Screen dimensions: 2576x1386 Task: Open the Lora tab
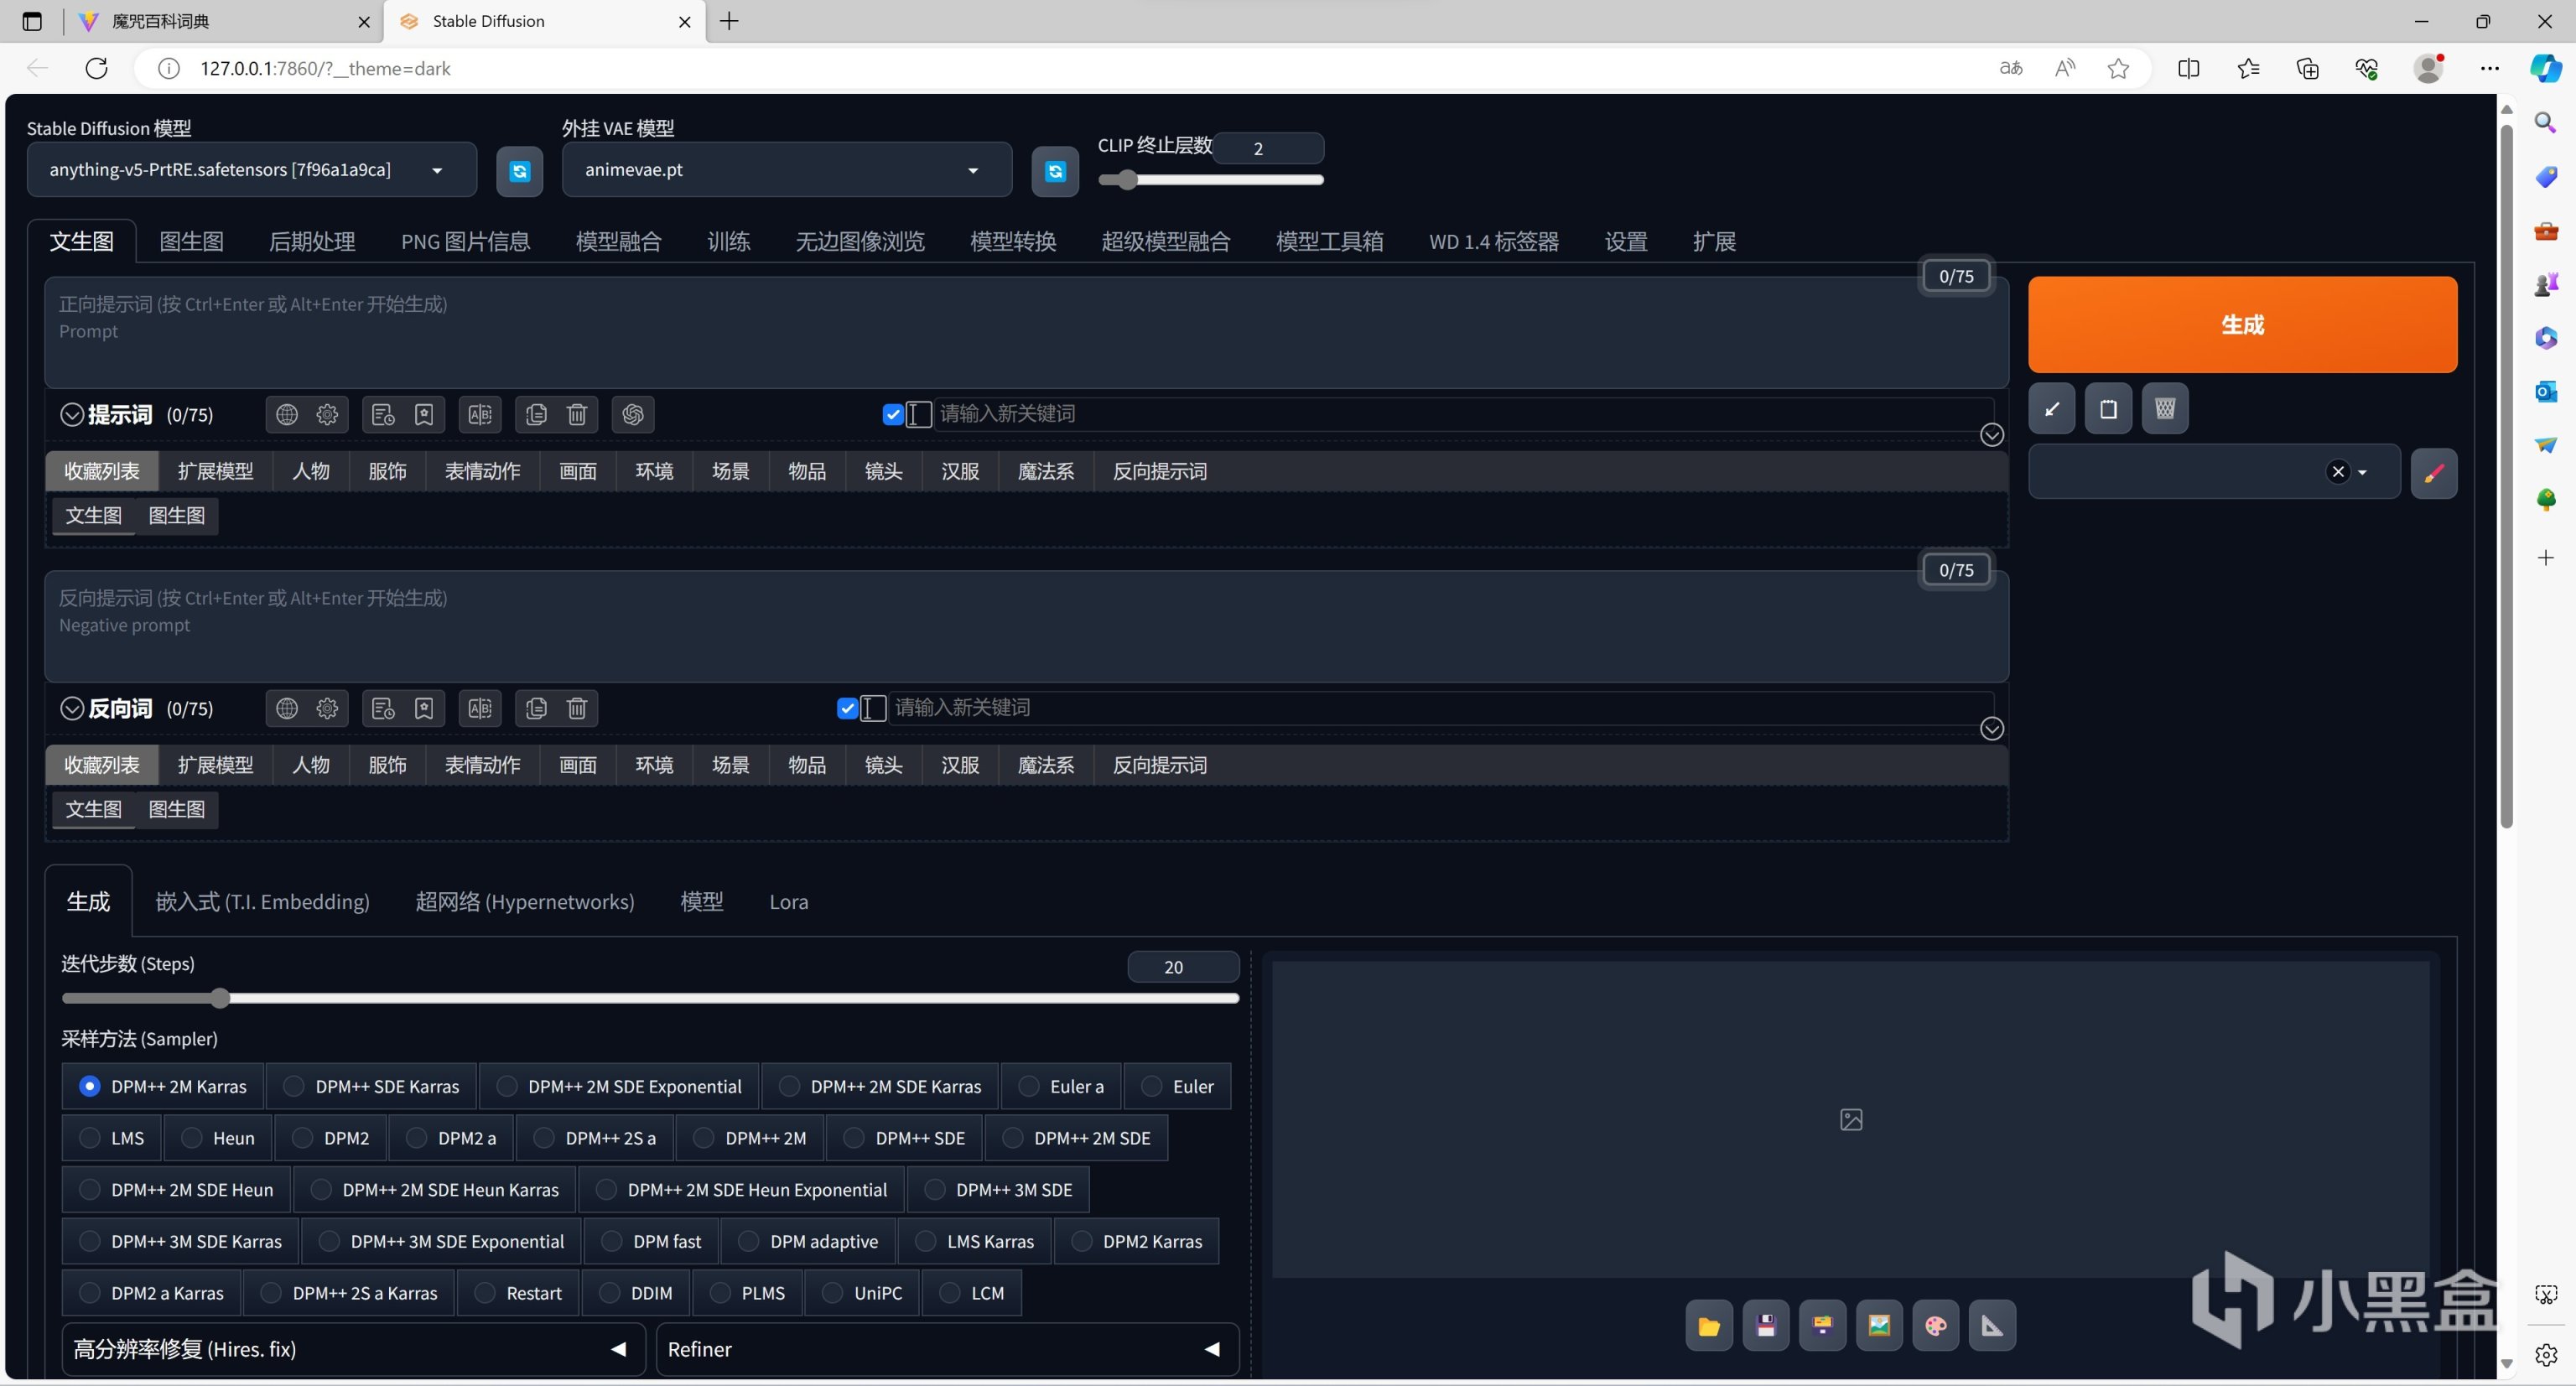[788, 902]
